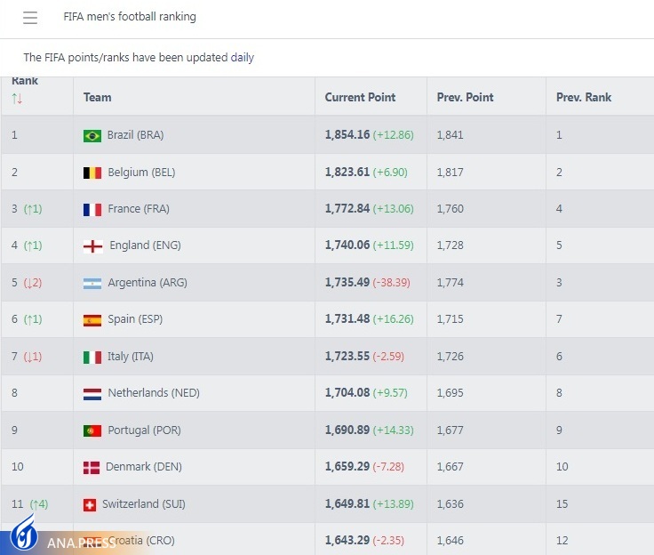Click the FIFA men's football ranking title
The image size is (654, 555).
pos(130,17)
